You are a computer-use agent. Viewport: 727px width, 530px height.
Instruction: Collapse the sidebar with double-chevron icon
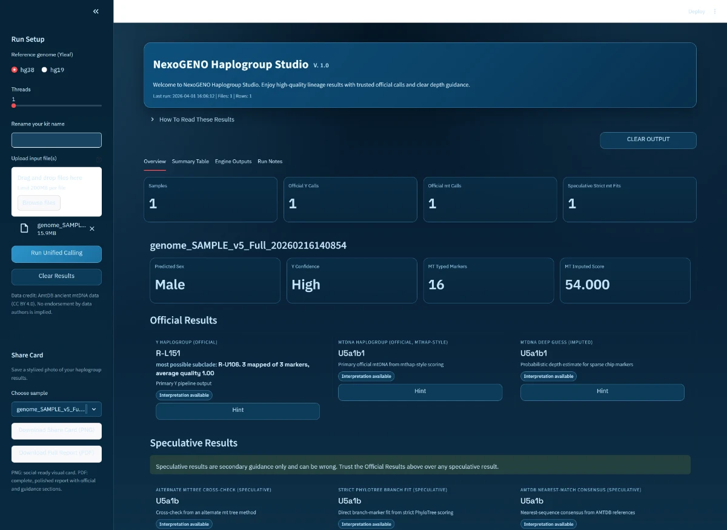pyautogui.click(x=96, y=12)
